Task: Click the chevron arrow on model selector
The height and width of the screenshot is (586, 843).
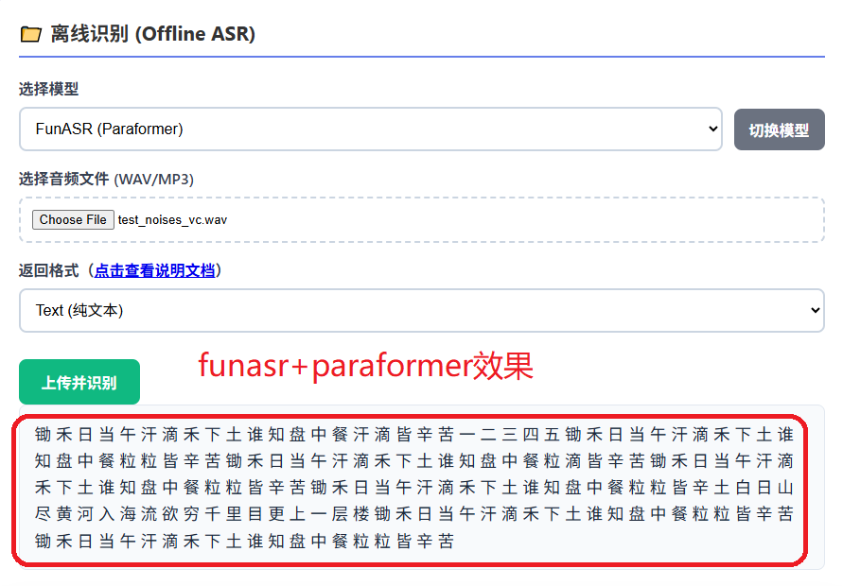Action: pyautogui.click(x=713, y=129)
